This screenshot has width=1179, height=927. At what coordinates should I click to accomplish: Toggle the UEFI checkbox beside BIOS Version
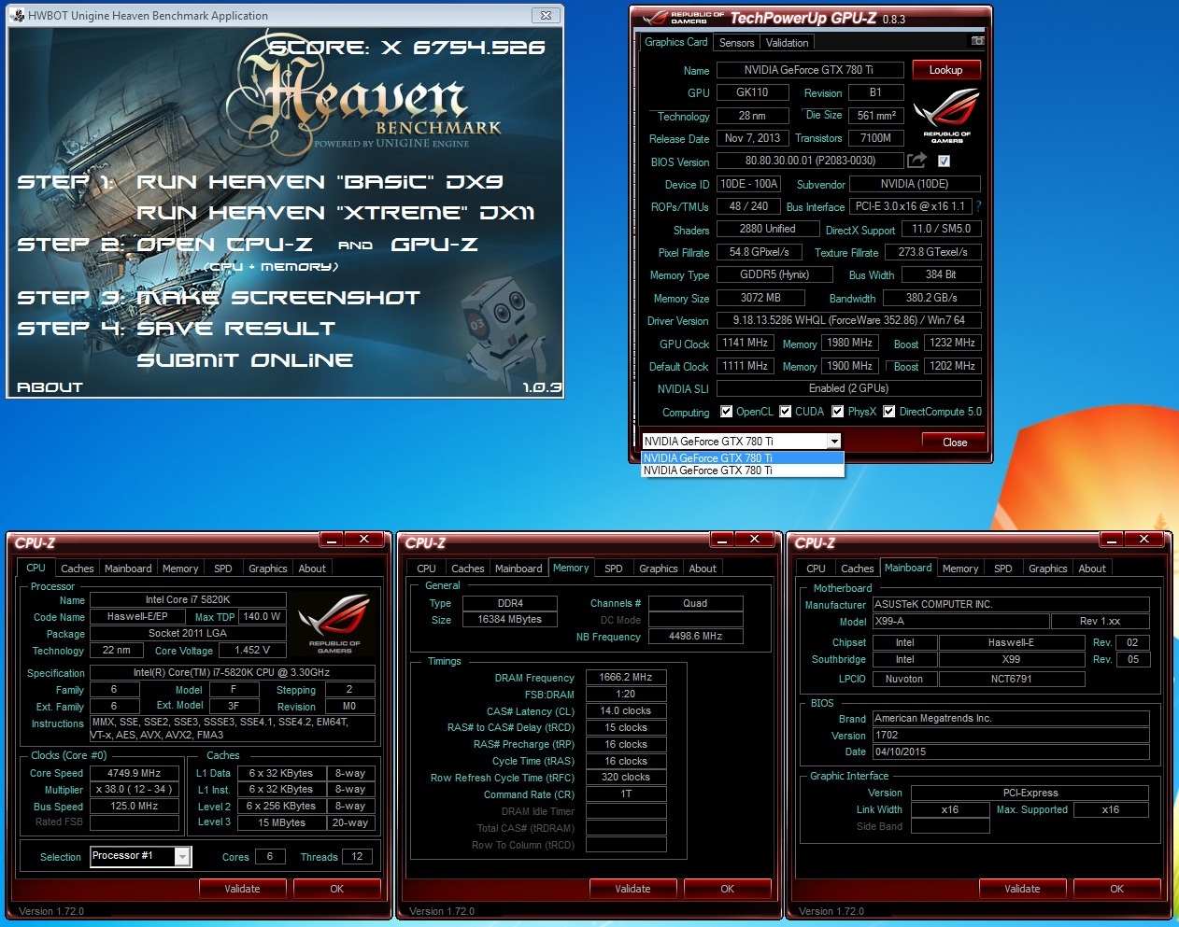pos(944,161)
